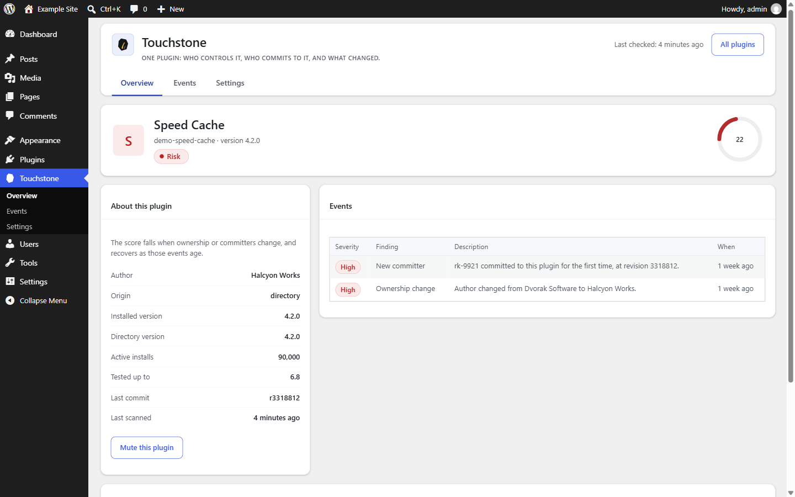This screenshot has height=497, width=795.
Task: Click the Posts pin icon in sidebar
Action: [x=10, y=59]
